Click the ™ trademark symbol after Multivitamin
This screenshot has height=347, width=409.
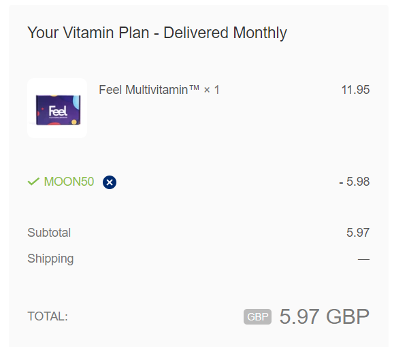coord(194,88)
